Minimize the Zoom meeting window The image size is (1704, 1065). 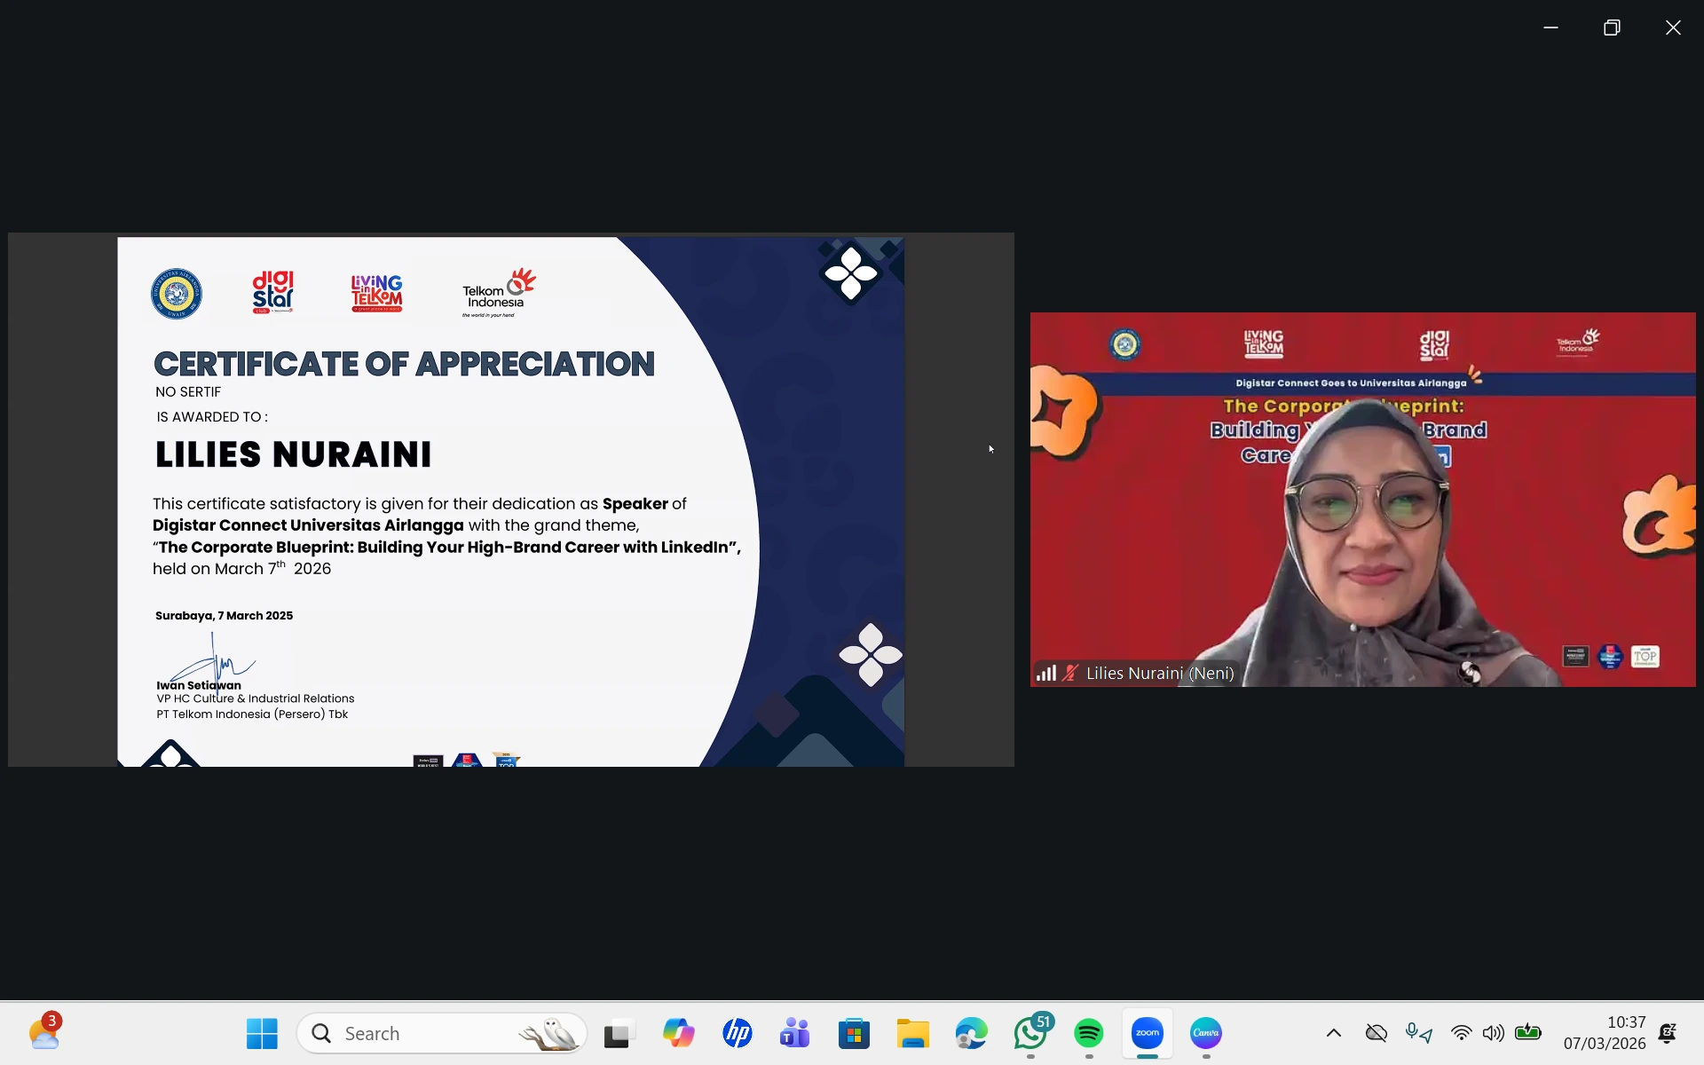tap(1550, 28)
